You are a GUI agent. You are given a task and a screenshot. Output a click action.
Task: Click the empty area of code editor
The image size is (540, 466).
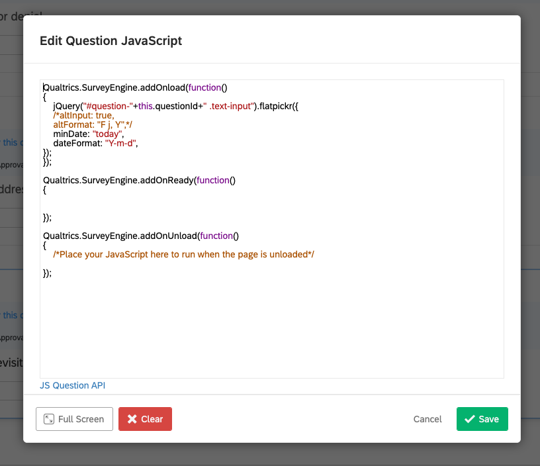[272, 327]
